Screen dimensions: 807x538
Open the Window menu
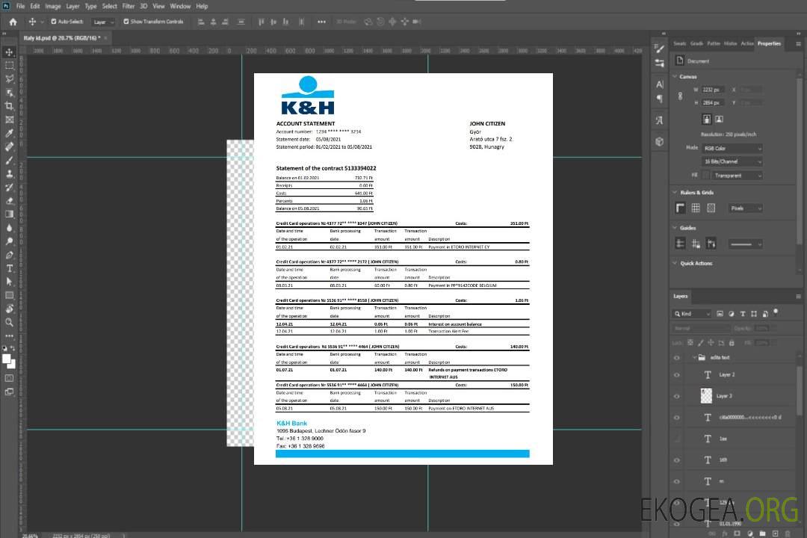pos(180,6)
